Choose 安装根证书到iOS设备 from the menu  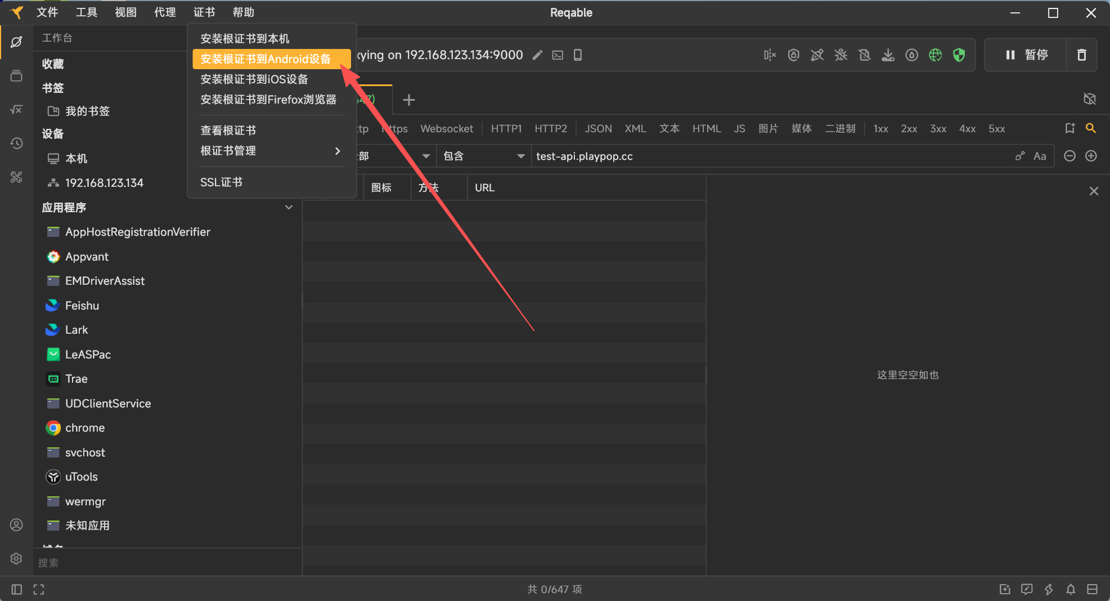[x=254, y=79]
